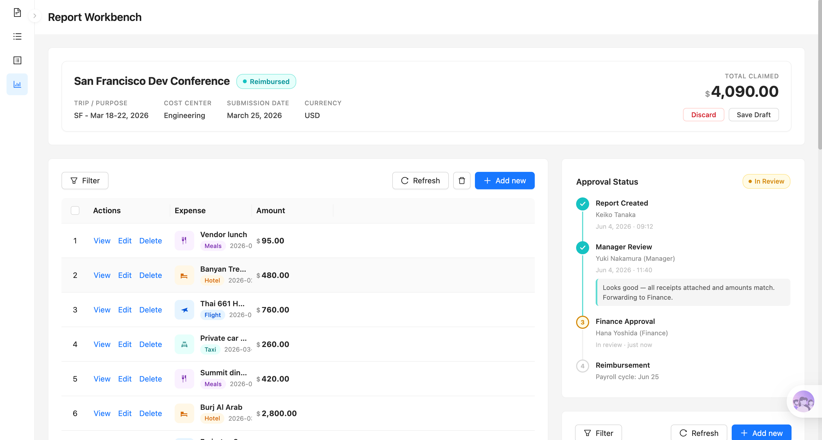Open the lower-right panel Filter button
This screenshot has height=440, width=822.
point(598,433)
